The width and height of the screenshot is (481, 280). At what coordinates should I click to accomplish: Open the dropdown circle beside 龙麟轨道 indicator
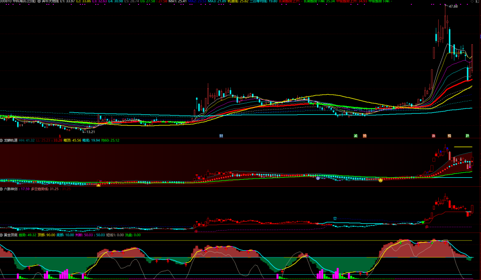[1, 140]
